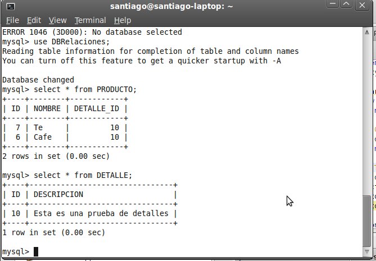Click the 'You can turn off this feature' line
The height and width of the screenshot is (261, 376).
(x=142, y=61)
